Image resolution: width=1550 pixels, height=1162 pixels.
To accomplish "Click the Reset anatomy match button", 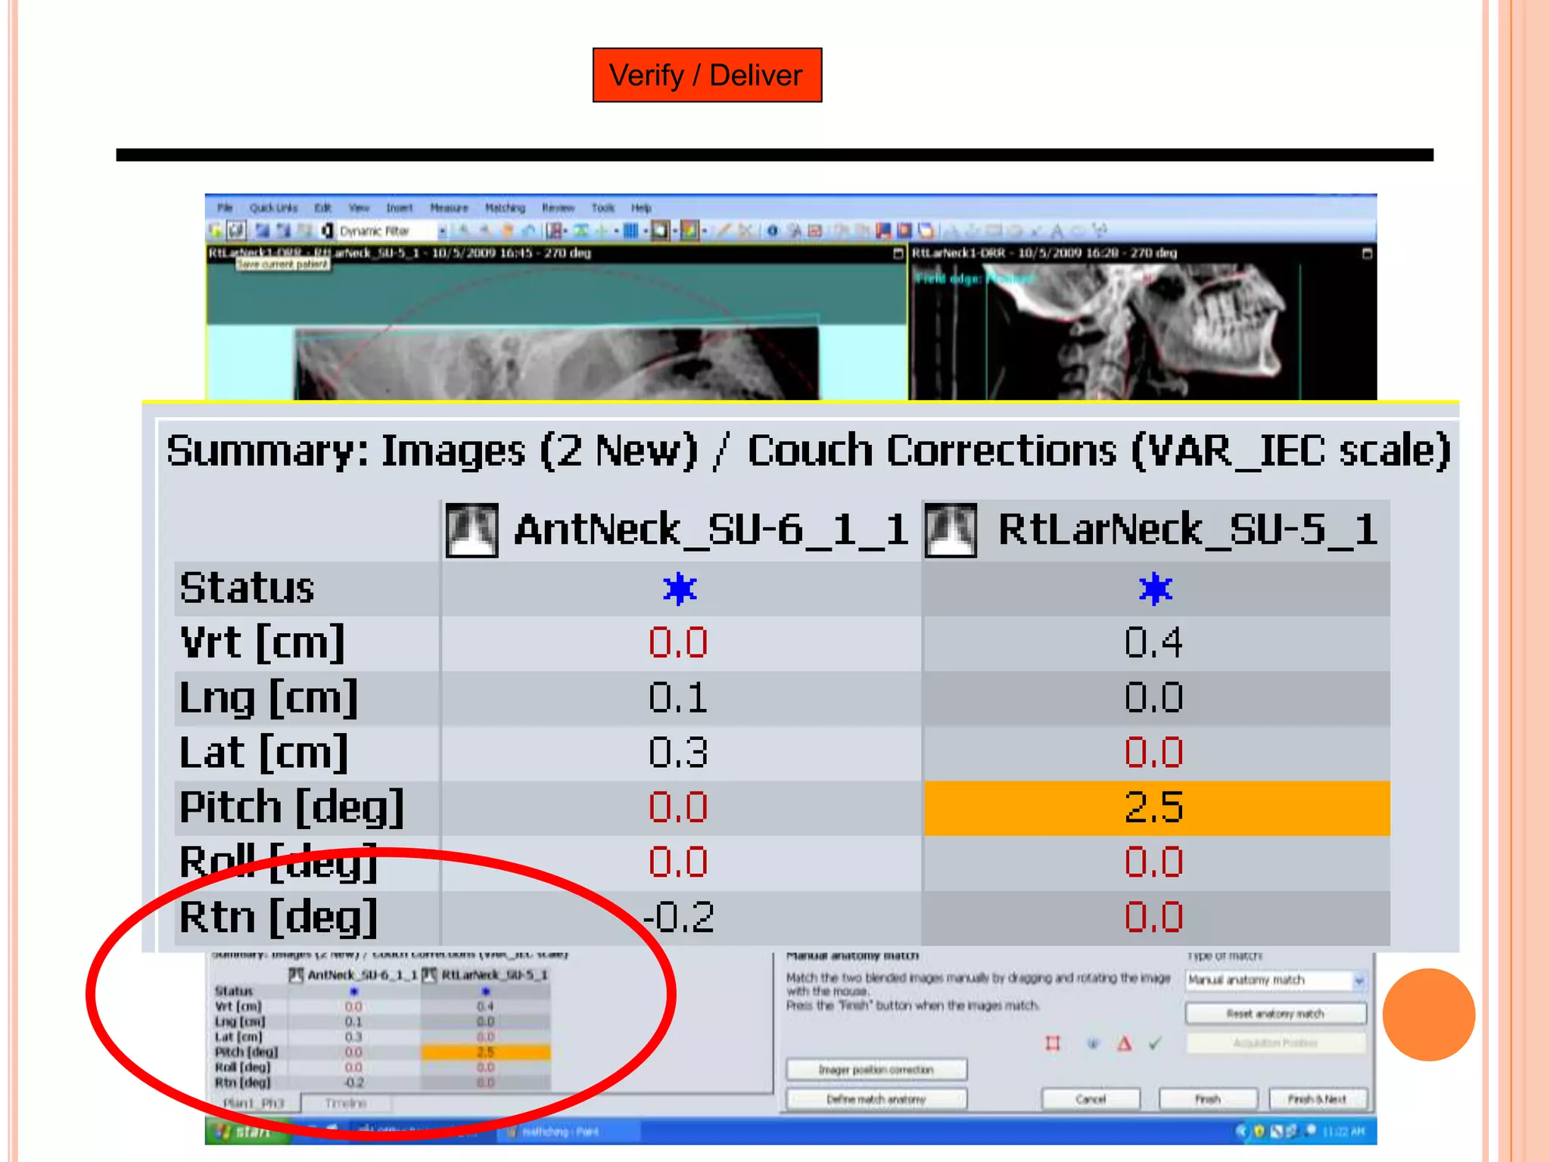I will coord(1275,1014).
